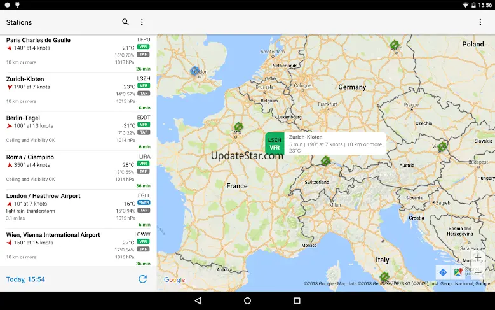Image resolution: width=495 pixels, height=310 pixels.
Task: Tap the Vienna station marker on map
Action: pos(442,146)
